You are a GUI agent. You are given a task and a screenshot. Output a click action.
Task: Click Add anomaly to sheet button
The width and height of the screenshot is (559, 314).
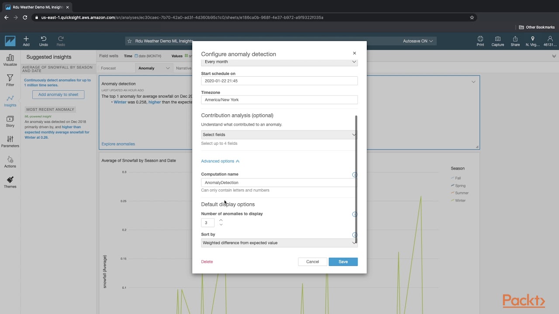(x=58, y=95)
